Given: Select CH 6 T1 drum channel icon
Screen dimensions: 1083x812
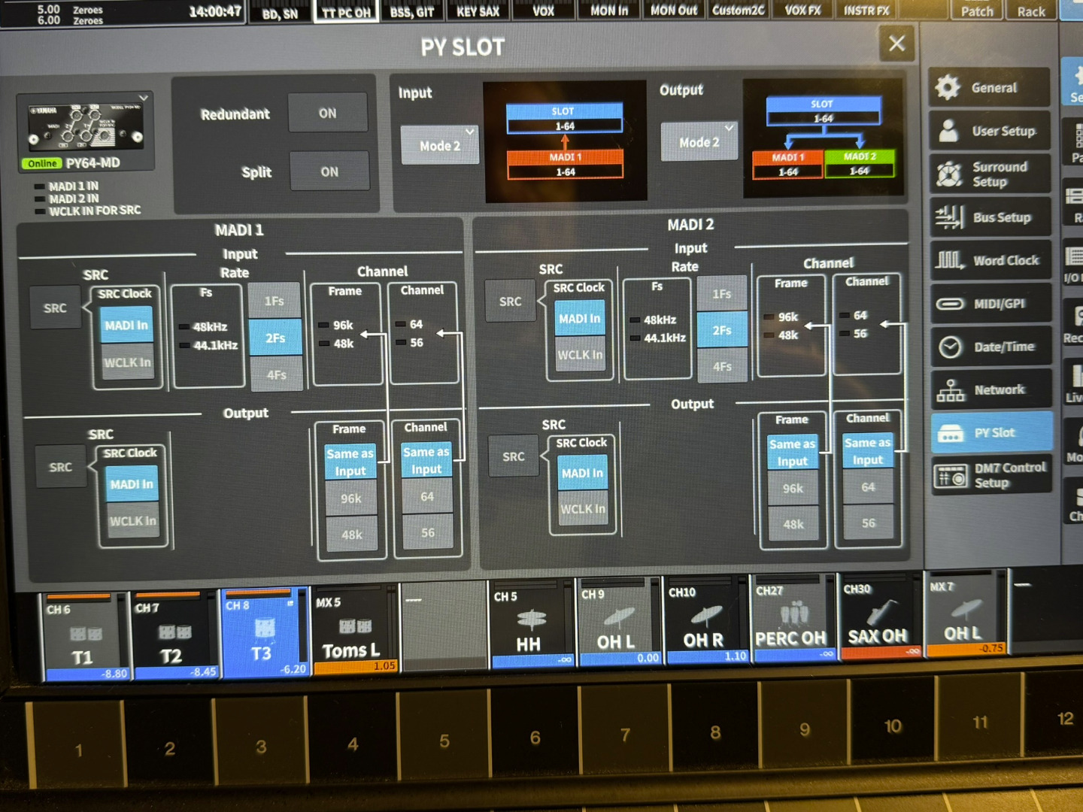Looking at the screenshot, I should point(85,633).
